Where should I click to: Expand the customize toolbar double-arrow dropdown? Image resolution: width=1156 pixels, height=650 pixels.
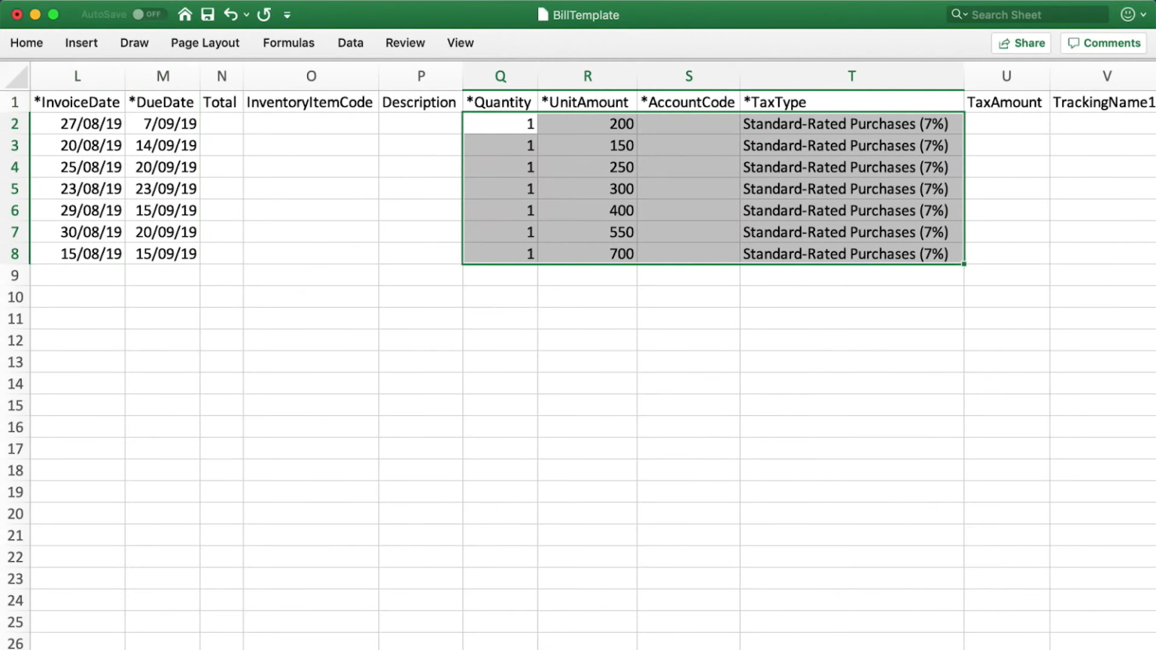[x=287, y=14]
